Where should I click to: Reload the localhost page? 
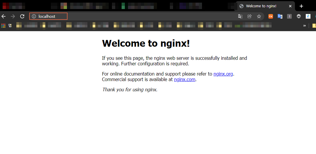(22, 16)
